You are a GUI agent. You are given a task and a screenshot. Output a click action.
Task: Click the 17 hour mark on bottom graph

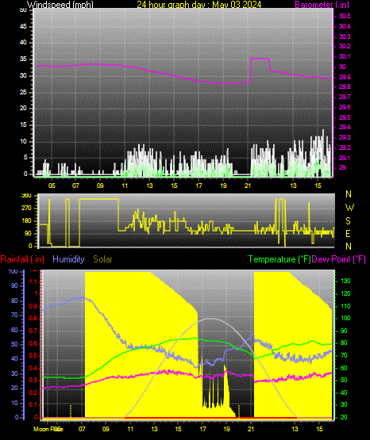click(202, 429)
